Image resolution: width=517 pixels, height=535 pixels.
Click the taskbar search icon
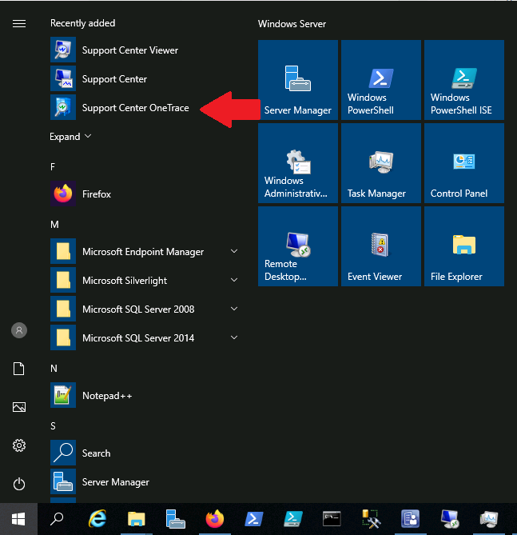pyautogui.click(x=57, y=519)
